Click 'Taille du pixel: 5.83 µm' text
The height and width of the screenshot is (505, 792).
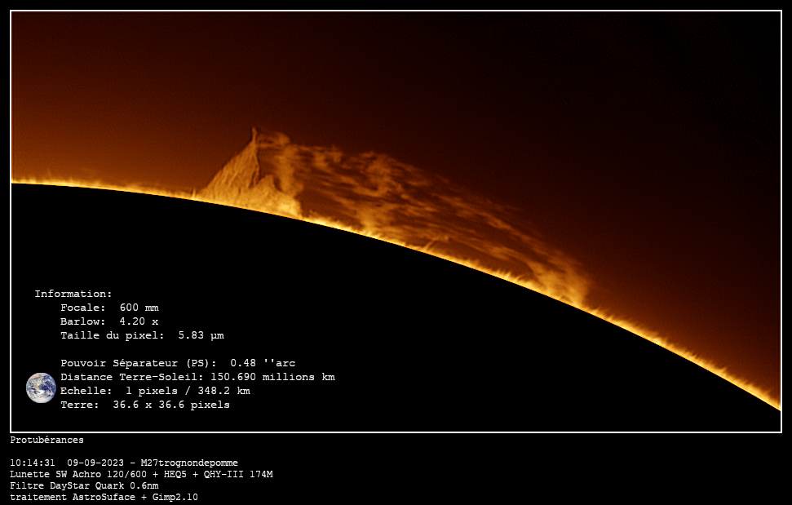pos(142,335)
